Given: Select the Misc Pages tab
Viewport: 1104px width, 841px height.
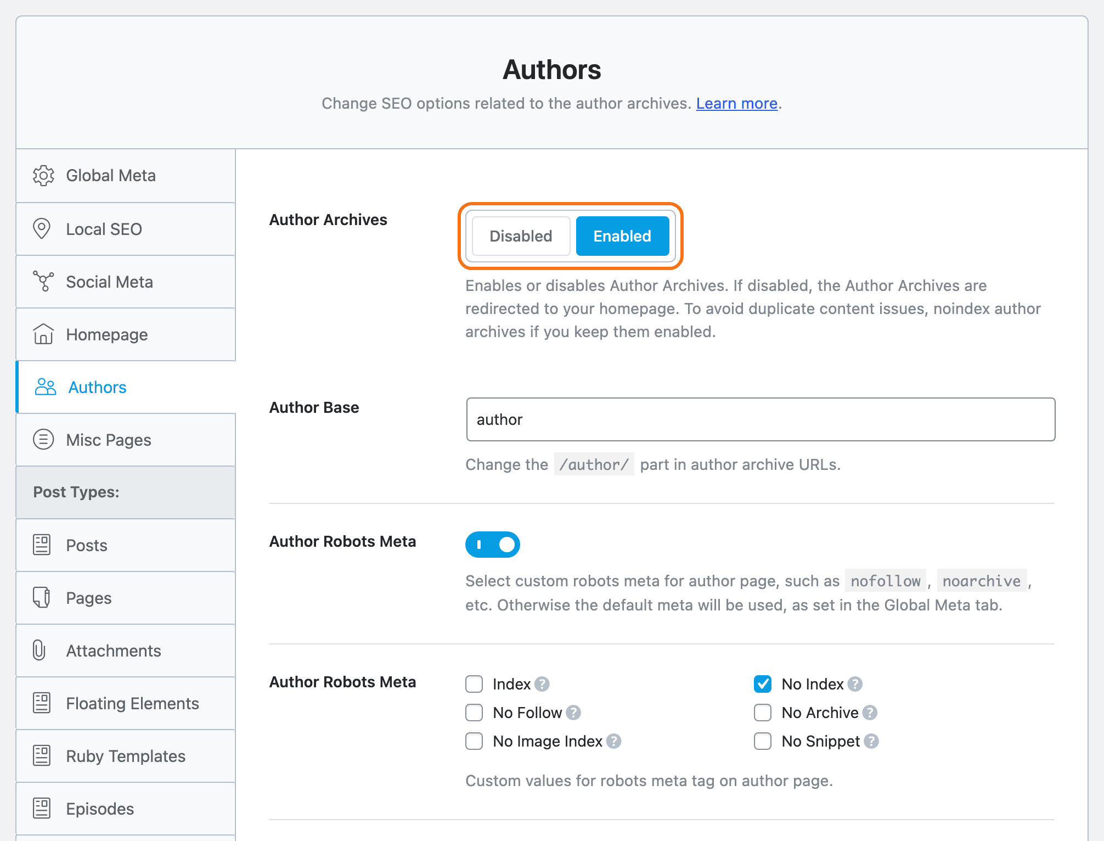Looking at the screenshot, I should tap(126, 439).
